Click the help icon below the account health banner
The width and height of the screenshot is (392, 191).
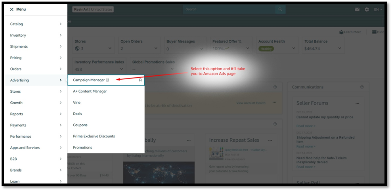(x=275, y=124)
